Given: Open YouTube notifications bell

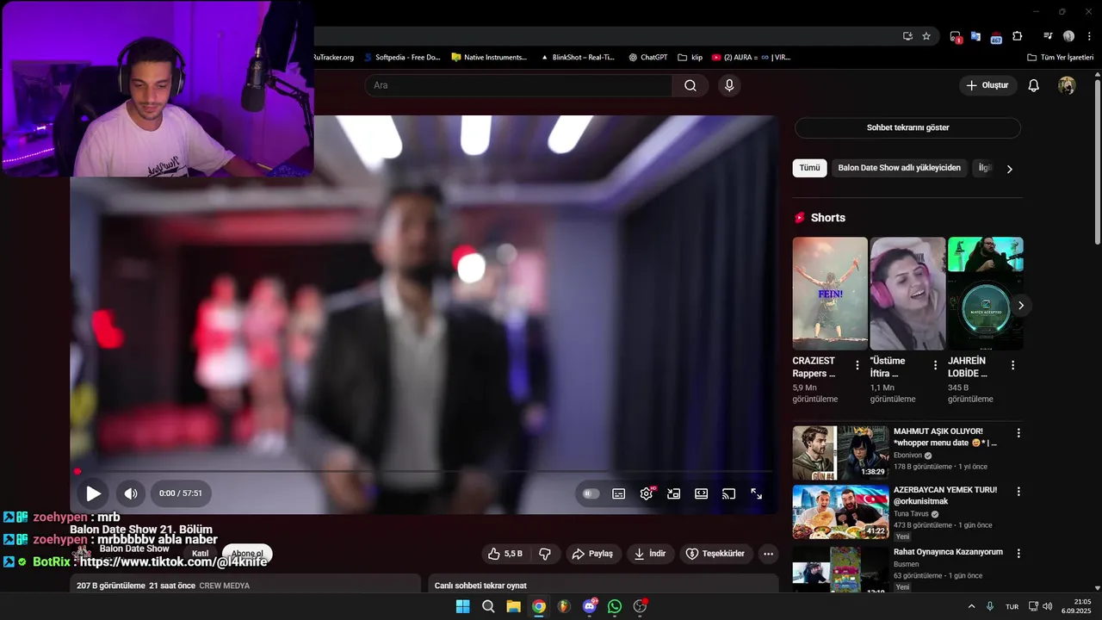Looking at the screenshot, I should coord(1034,85).
